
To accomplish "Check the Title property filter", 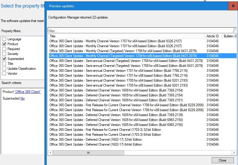I will click(x=4, y=64).
